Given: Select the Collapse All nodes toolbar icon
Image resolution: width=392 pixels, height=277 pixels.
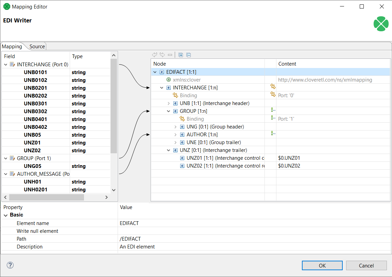Looking at the screenshot, I should (x=188, y=55).
